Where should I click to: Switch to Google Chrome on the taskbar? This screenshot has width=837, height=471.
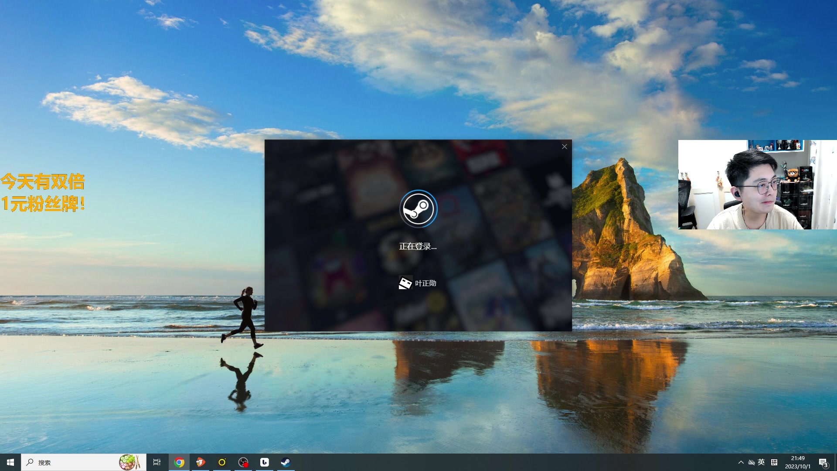179,462
